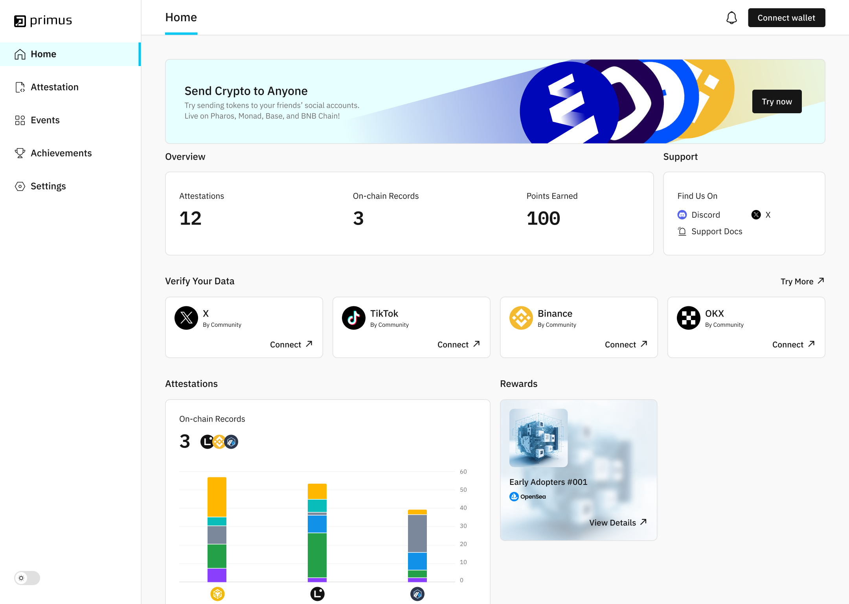
Task: Open Settings from sidebar
Action: [48, 186]
